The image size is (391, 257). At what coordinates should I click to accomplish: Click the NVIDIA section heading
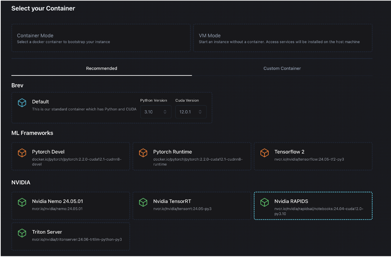coord(21,182)
